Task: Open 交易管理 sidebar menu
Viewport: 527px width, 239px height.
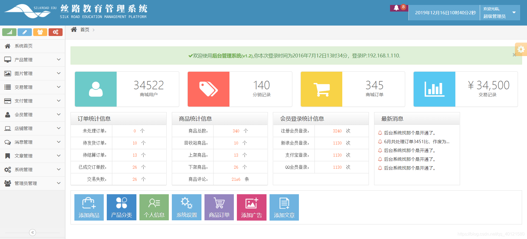Action: (x=32, y=87)
